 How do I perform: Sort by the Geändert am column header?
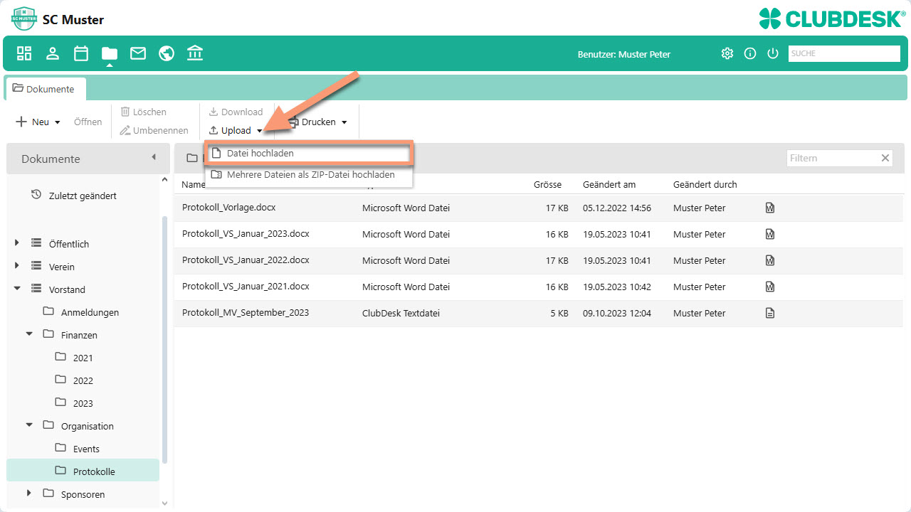(609, 184)
